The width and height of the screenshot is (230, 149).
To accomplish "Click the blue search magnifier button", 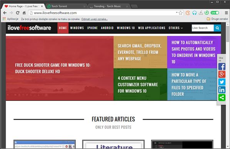I will (217, 28).
